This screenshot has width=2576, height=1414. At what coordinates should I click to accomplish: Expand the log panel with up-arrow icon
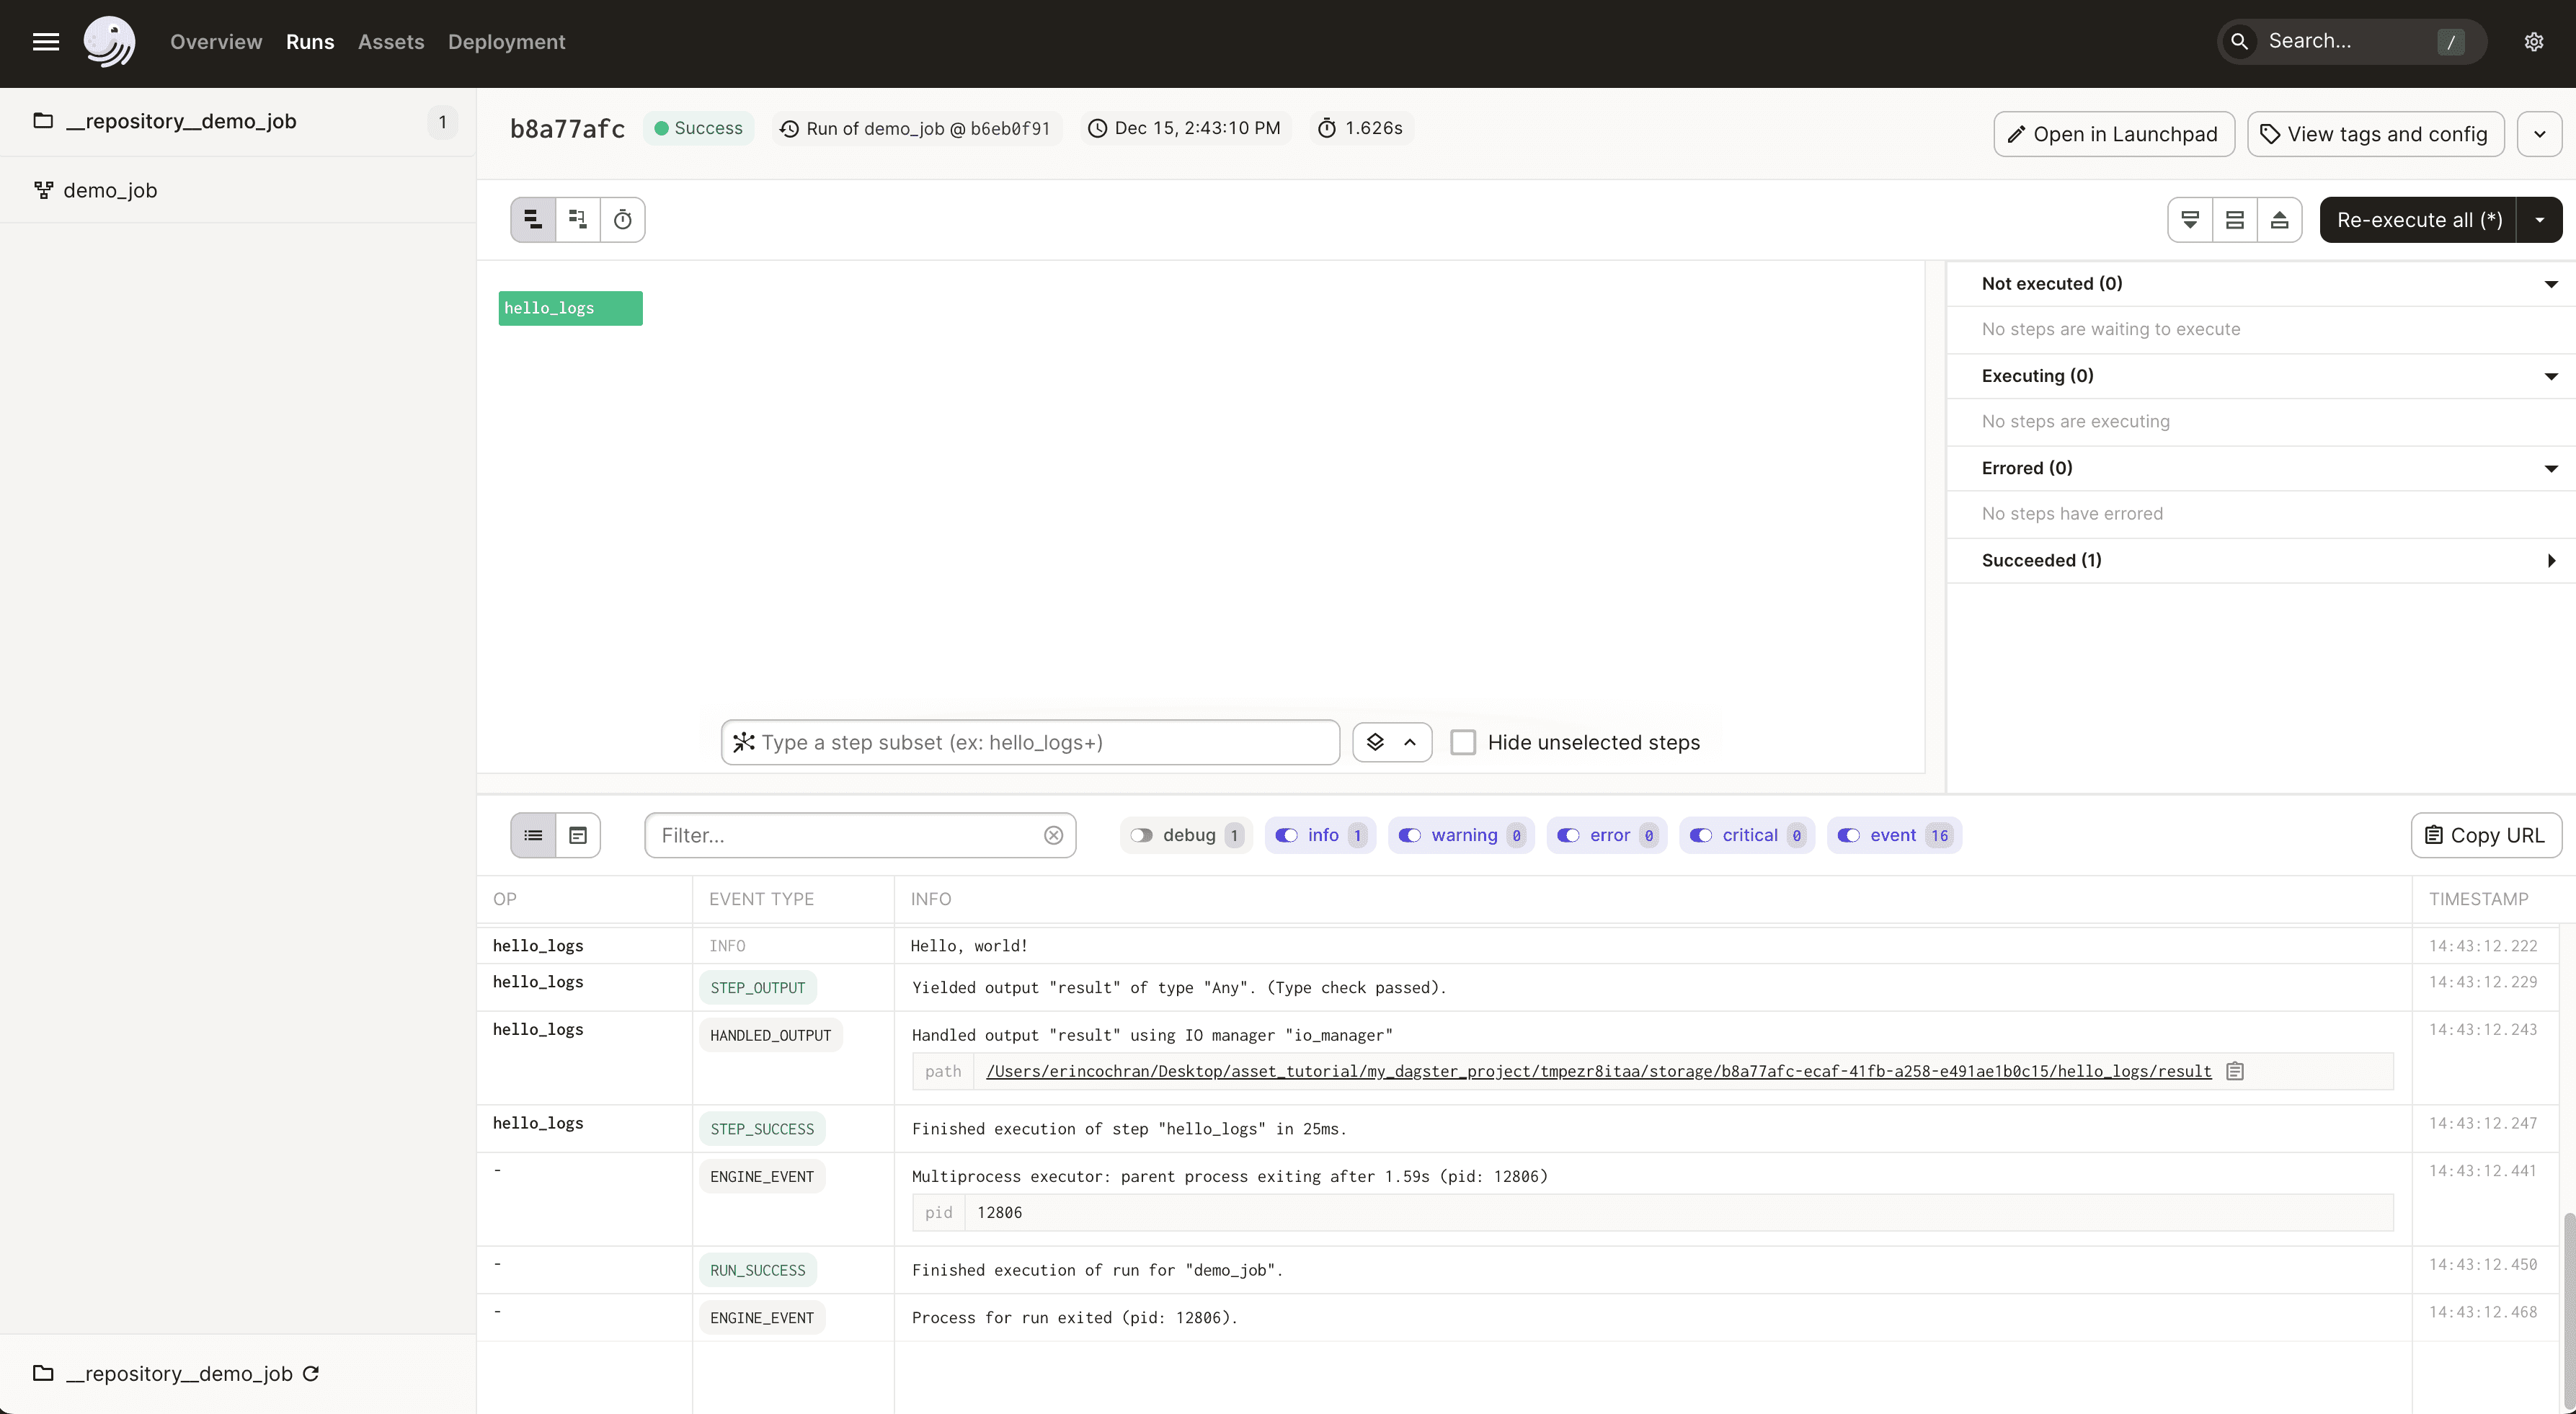[2280, 219]
